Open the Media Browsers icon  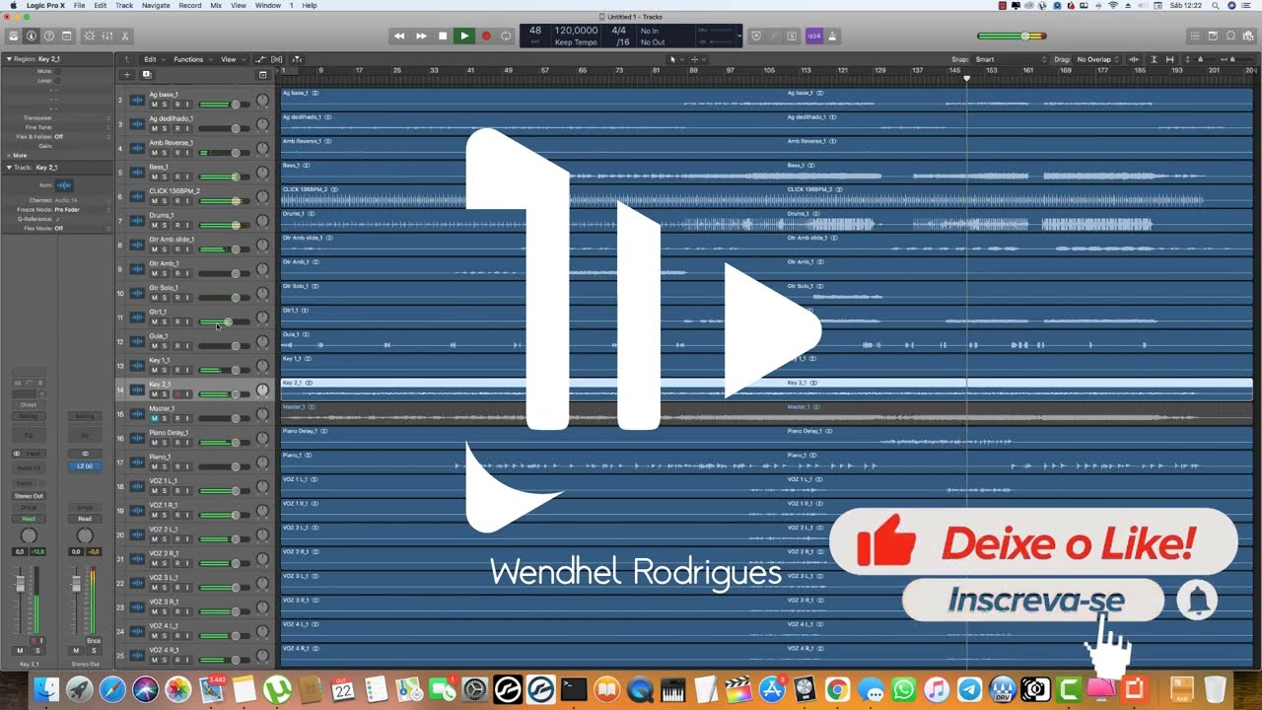tap(1249, 35)
